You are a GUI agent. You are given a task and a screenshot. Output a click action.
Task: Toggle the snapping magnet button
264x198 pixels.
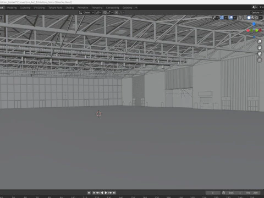click(105, 13)
